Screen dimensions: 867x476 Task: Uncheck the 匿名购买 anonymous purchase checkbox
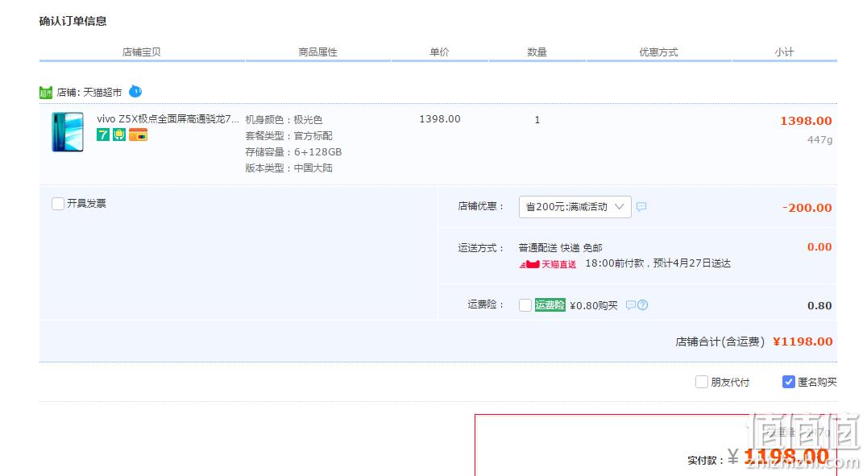click(x=789, y=382)
